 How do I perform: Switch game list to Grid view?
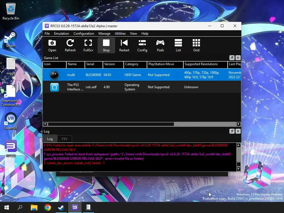196,45
